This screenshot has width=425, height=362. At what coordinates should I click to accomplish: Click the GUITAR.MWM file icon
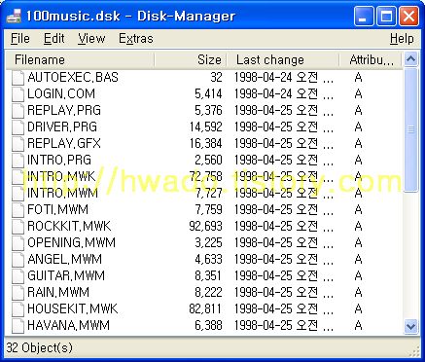(18, 276)
